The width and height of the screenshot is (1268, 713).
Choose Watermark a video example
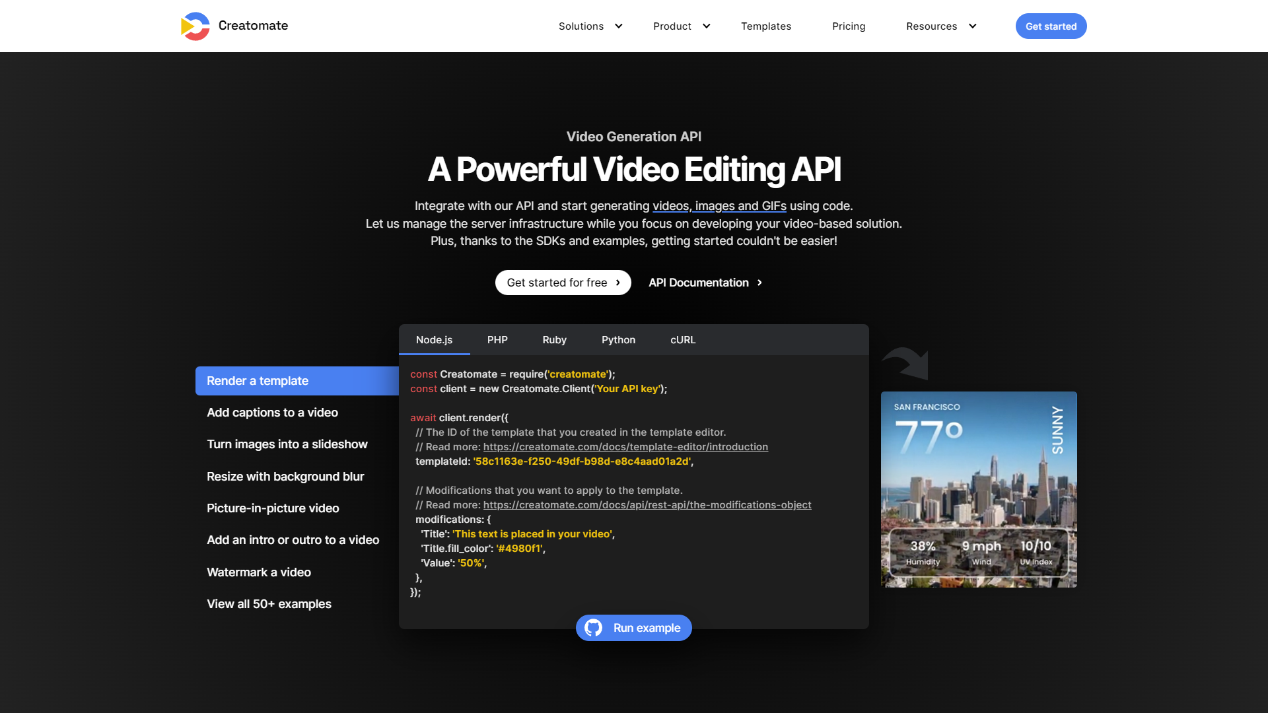click(x=258, y=572)
